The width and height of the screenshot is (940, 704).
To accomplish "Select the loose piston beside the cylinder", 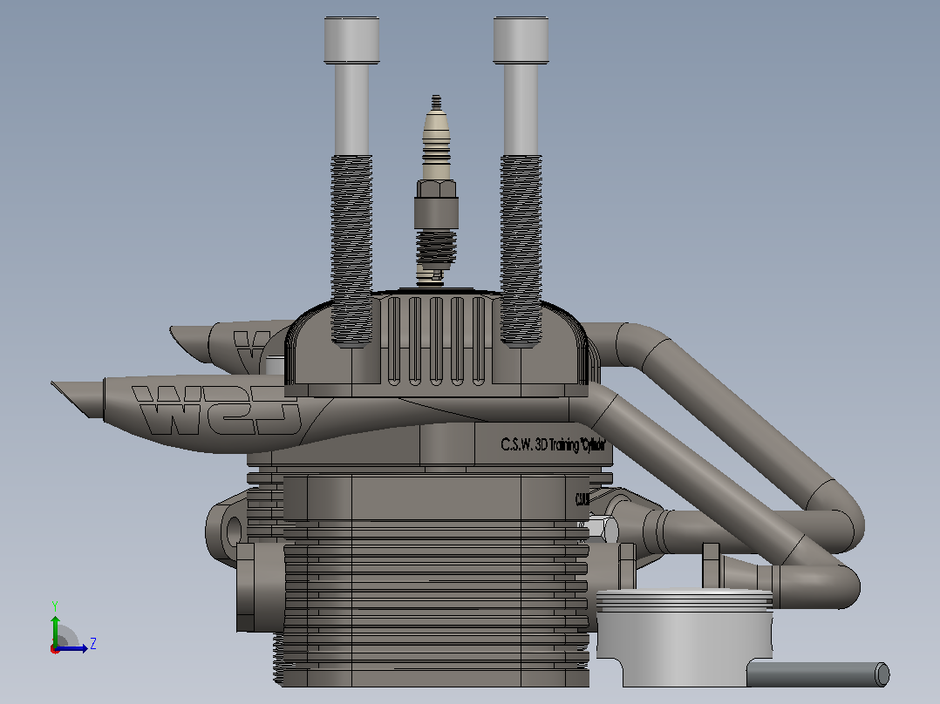I will [x=685, y=638].
